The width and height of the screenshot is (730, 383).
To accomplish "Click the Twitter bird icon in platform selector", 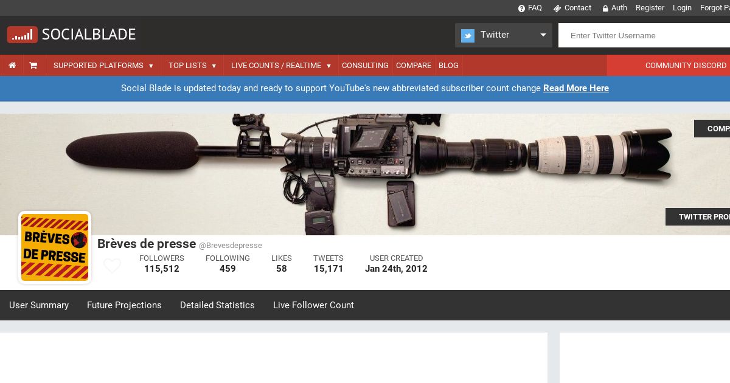I will [468, 35].
